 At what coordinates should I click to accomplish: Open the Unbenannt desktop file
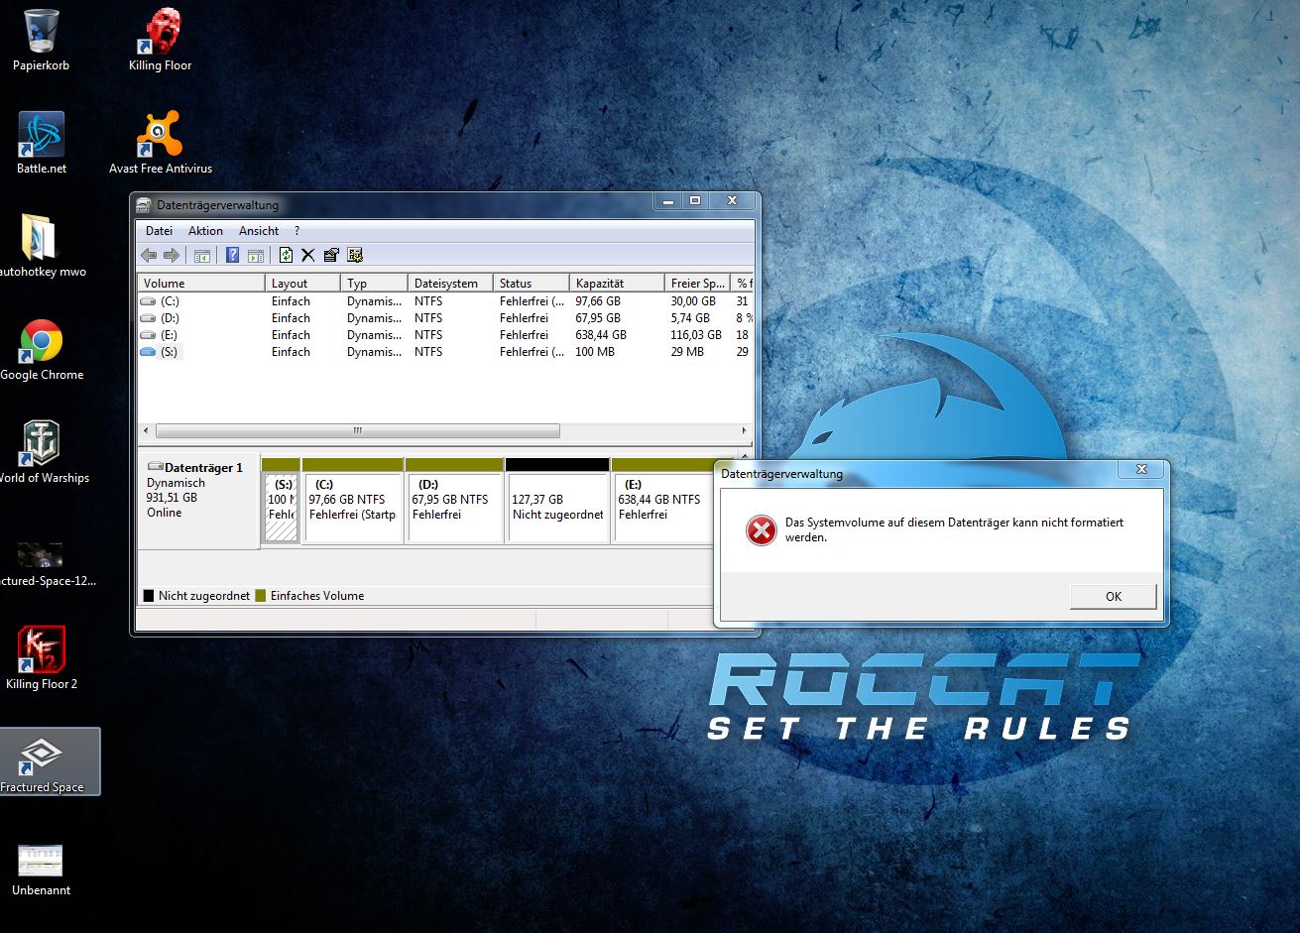41,870
